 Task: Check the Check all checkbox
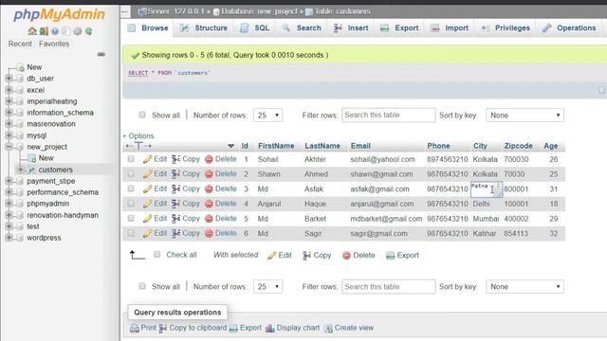coord(156,255)
